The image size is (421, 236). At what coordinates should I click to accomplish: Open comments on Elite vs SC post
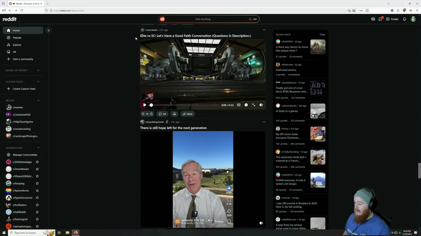[x=162, y=114]
